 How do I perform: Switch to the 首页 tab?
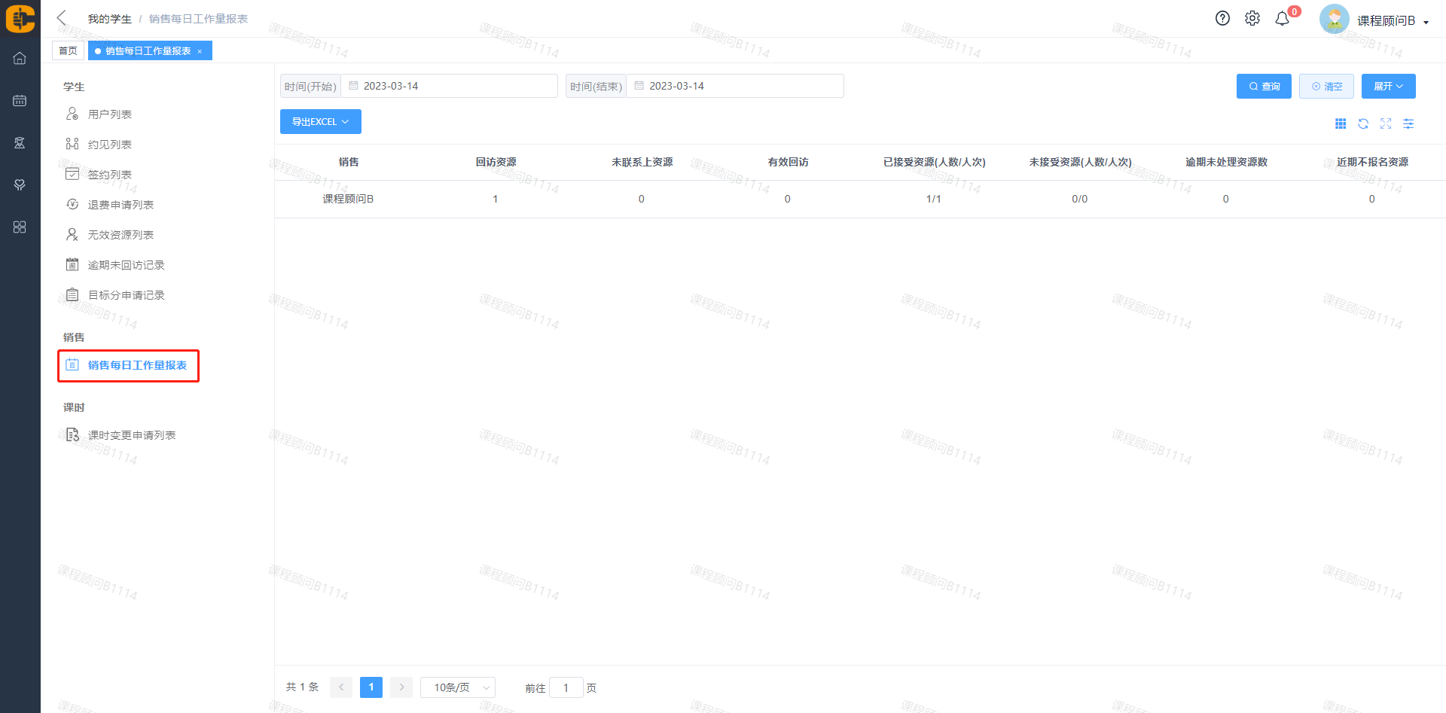68,50
